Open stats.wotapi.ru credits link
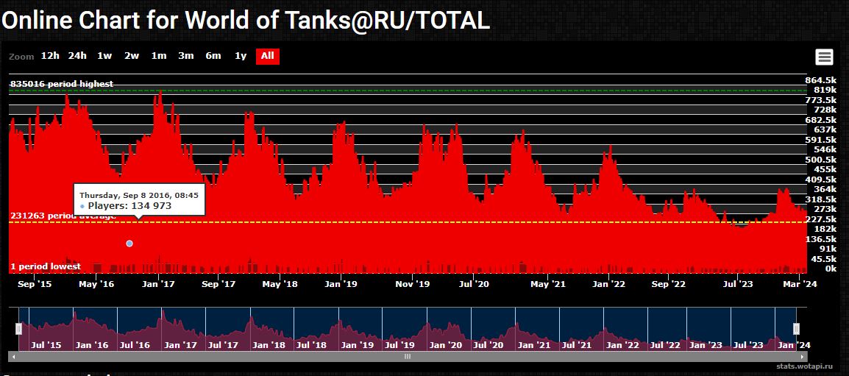The image size is (849, 376). [806, 365]
